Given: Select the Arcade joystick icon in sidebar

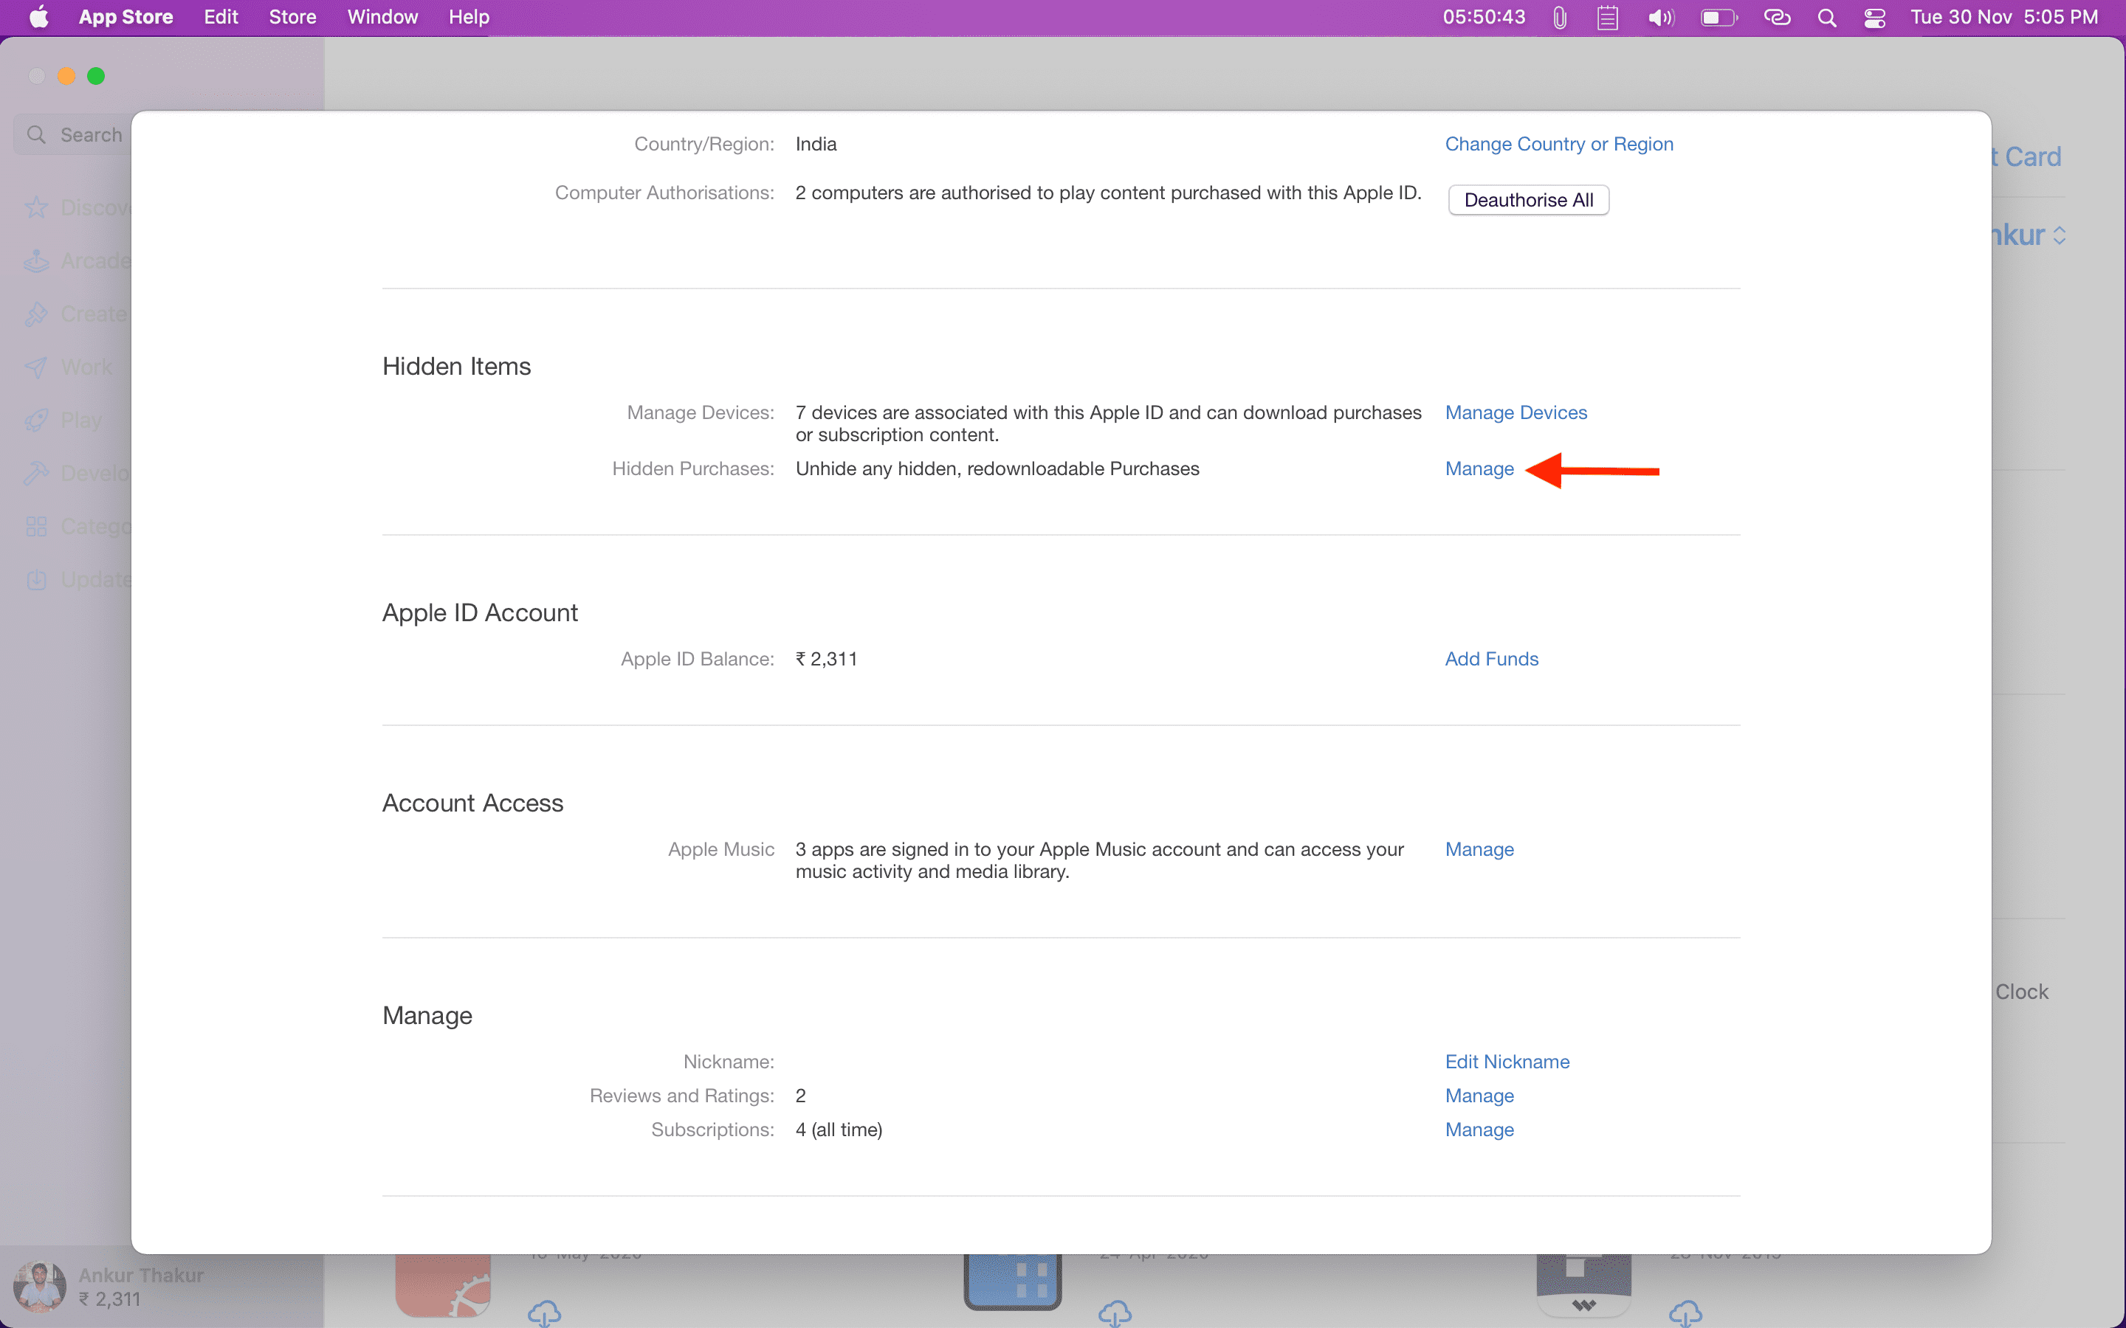Looking at the screenshot, I should (36, 261).
